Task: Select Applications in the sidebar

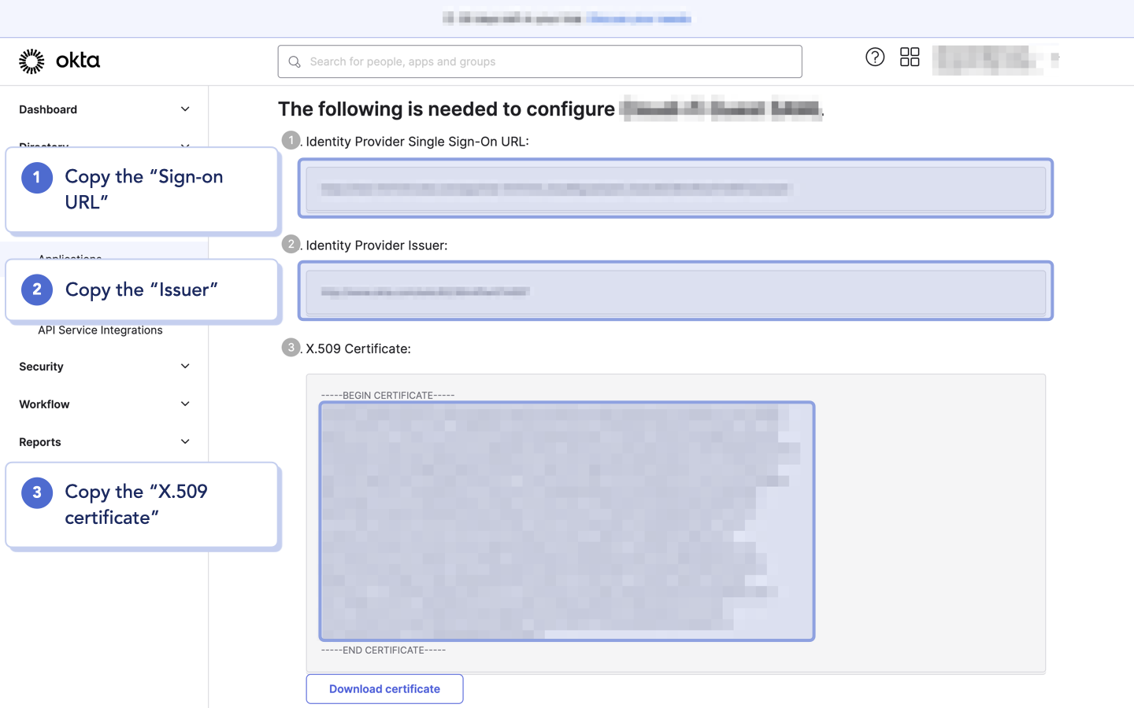Action: pyautogui.click(x=69, y=259)
